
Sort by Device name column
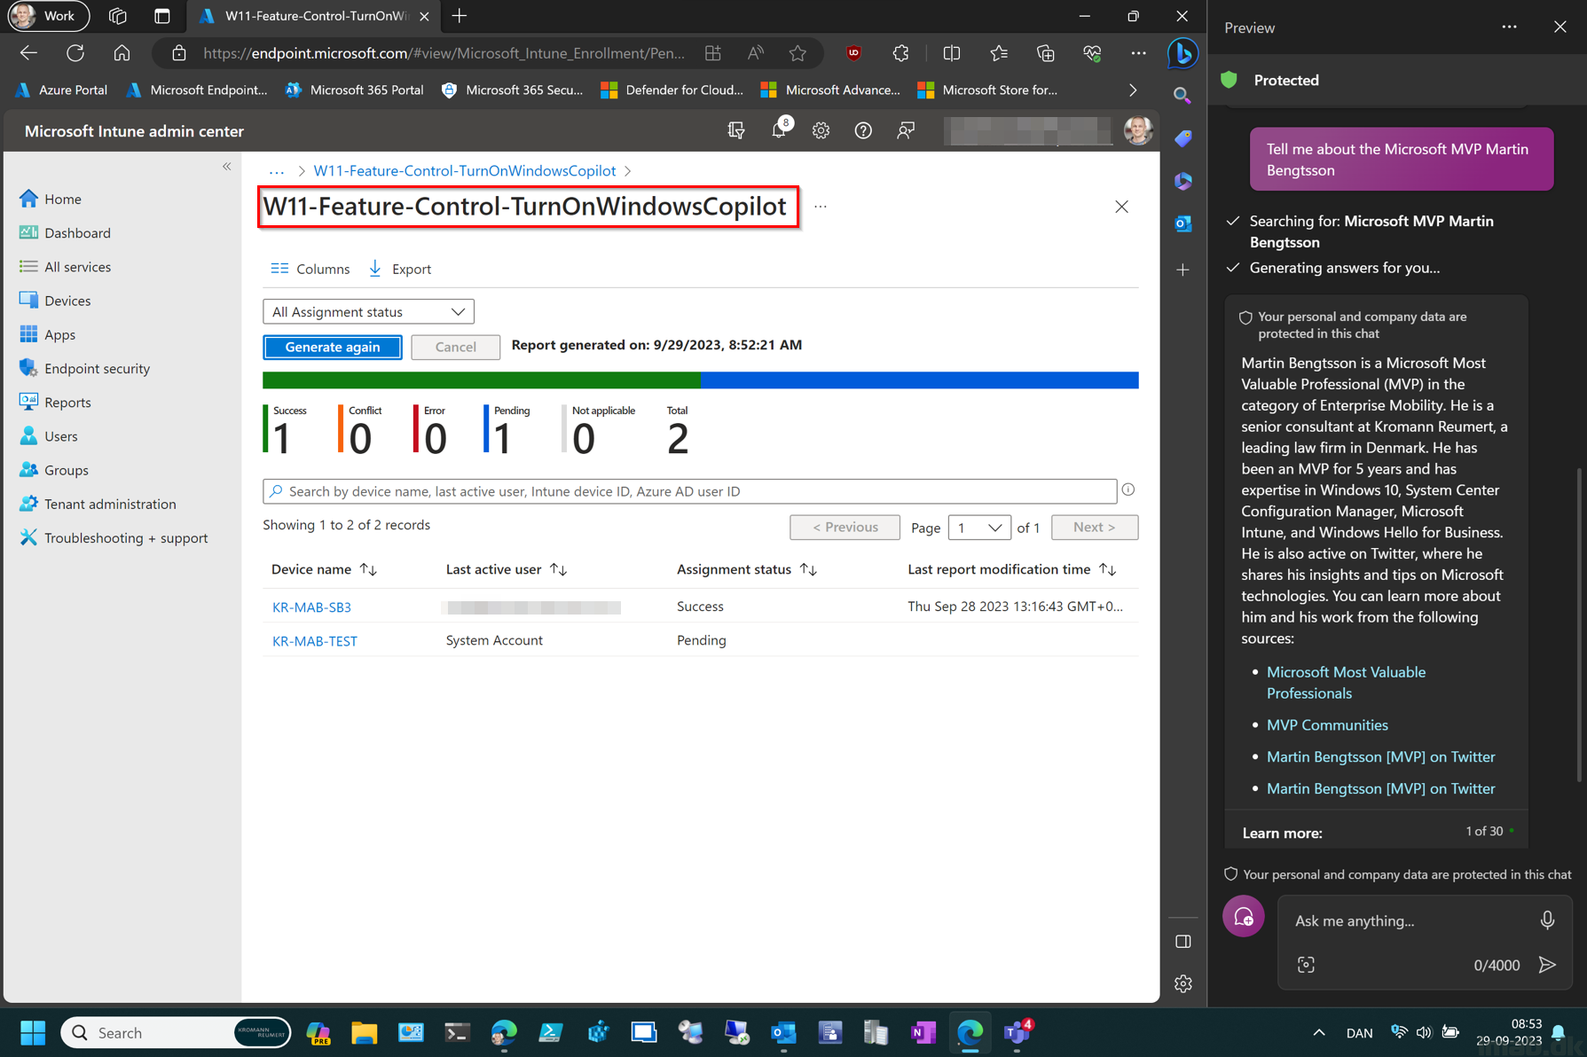[x=325, y=569]
